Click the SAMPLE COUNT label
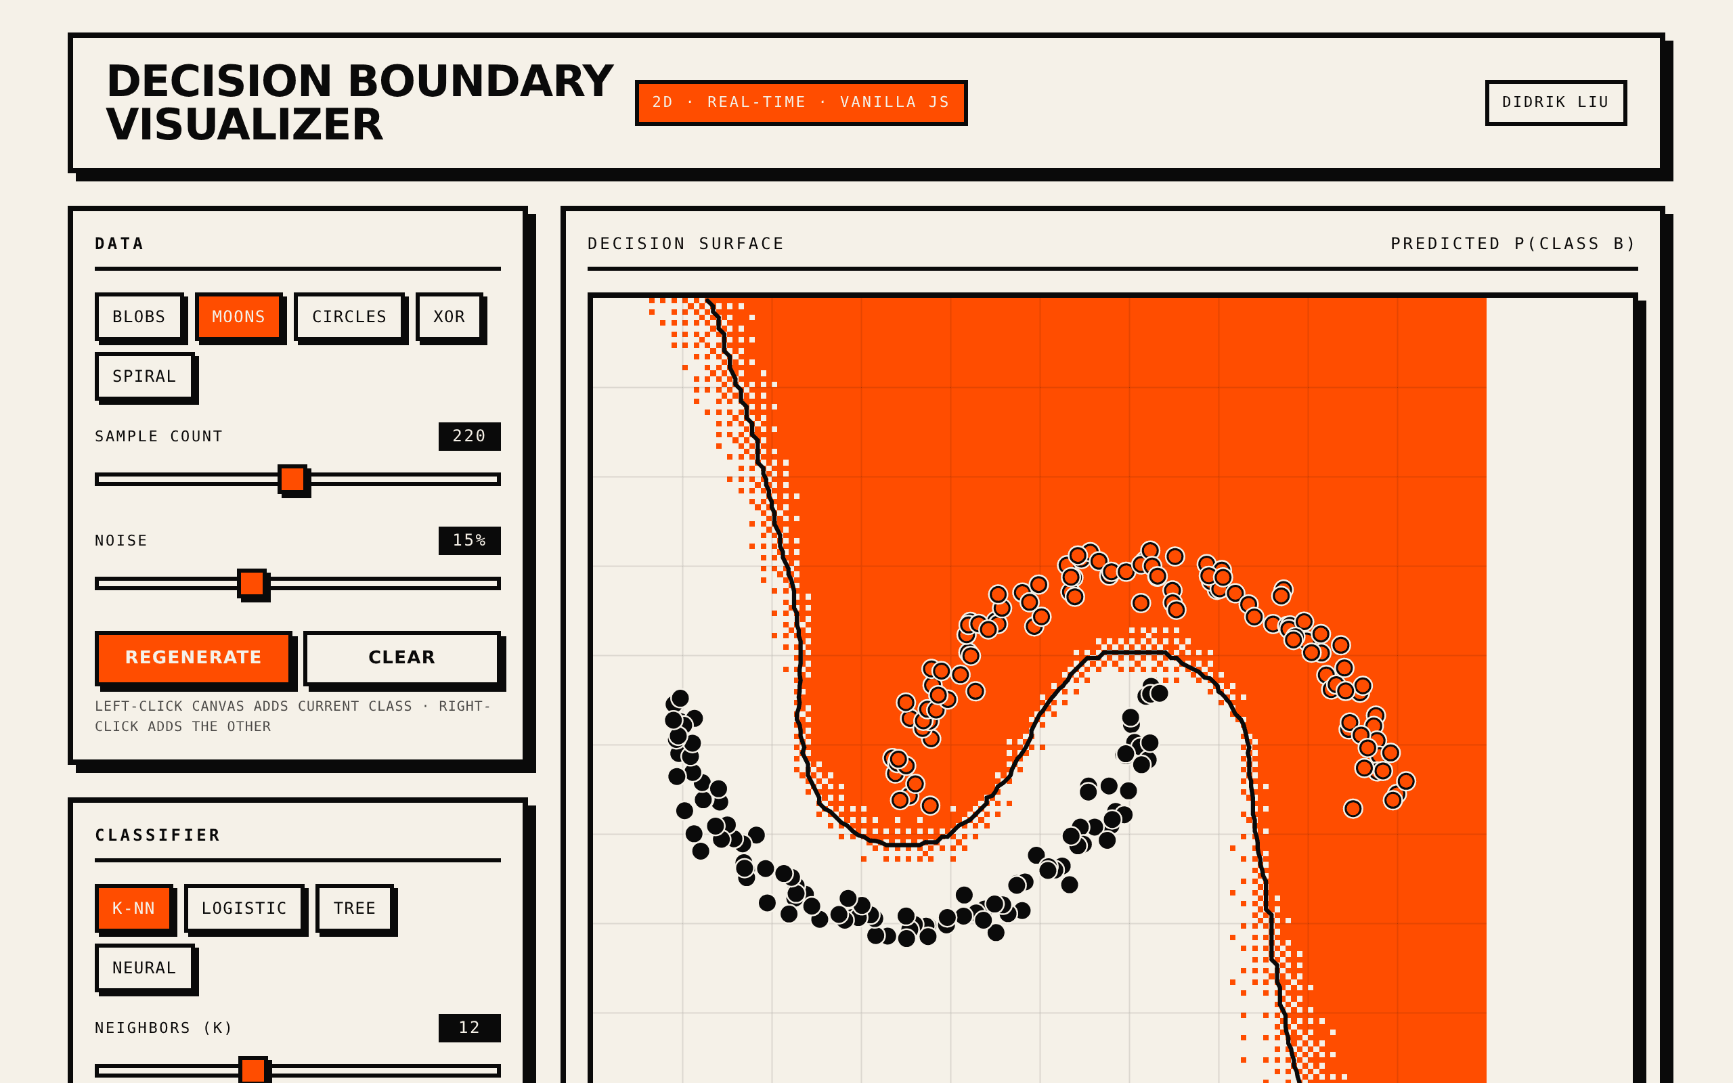 (x=158, y=436)
